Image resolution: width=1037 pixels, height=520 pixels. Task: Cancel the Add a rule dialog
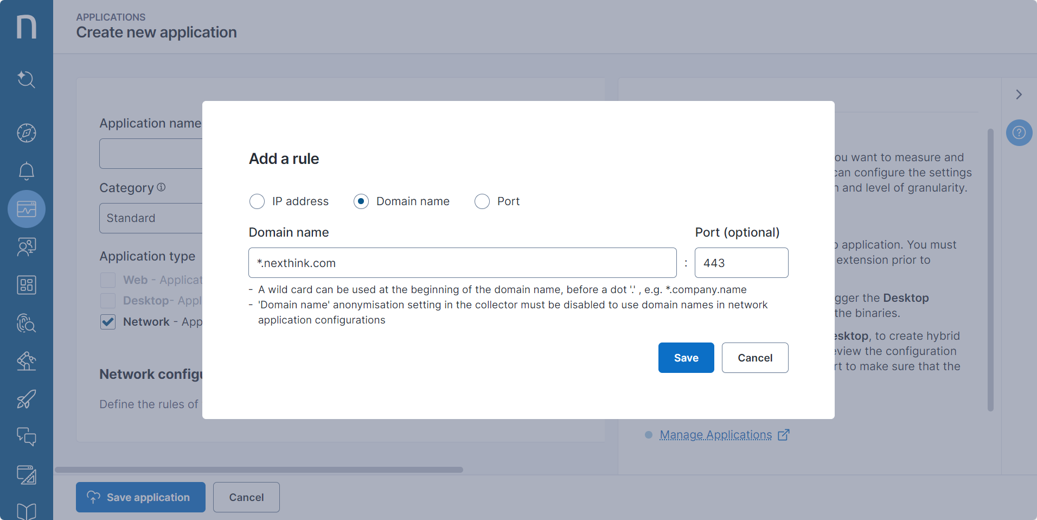754,358
